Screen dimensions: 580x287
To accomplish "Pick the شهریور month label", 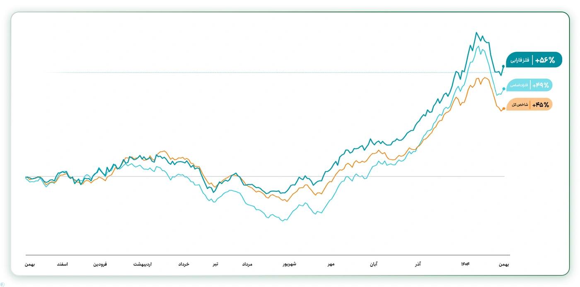I will 290,264.
